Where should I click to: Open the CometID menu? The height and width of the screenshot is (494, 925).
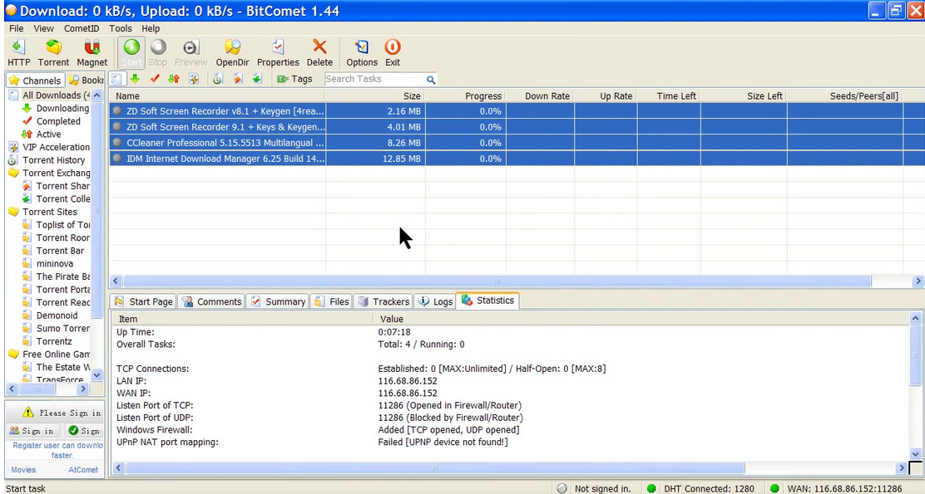click(82, 28)
